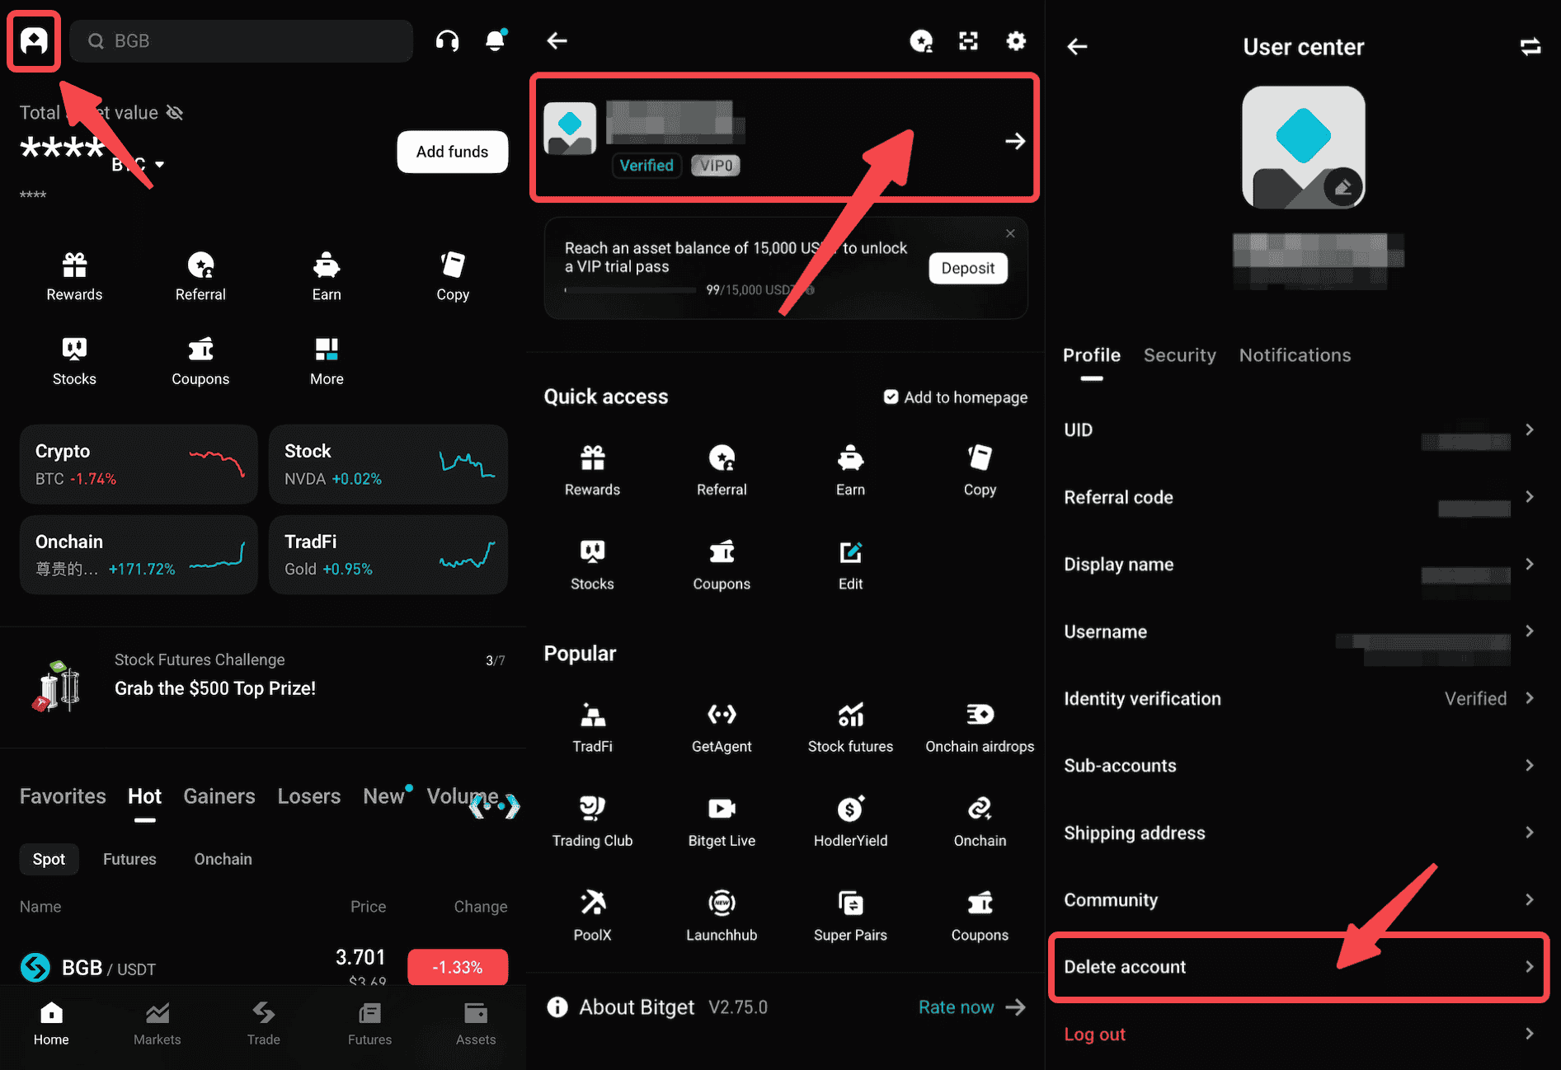Switch to the Security tab
Screen dimensions: 1561x1070
point(1179,355)
